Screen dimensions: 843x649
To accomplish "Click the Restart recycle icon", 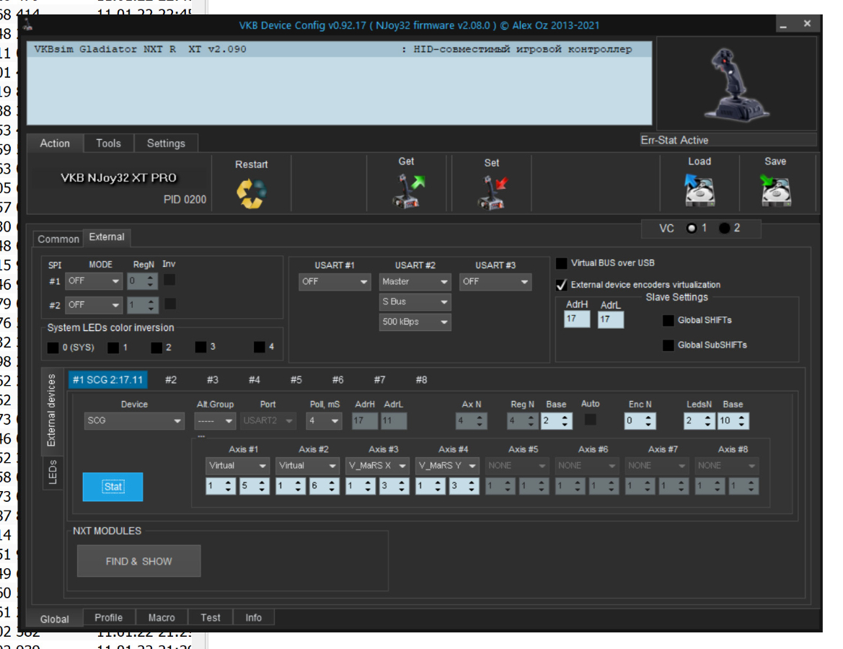I will tap(251, 193).
